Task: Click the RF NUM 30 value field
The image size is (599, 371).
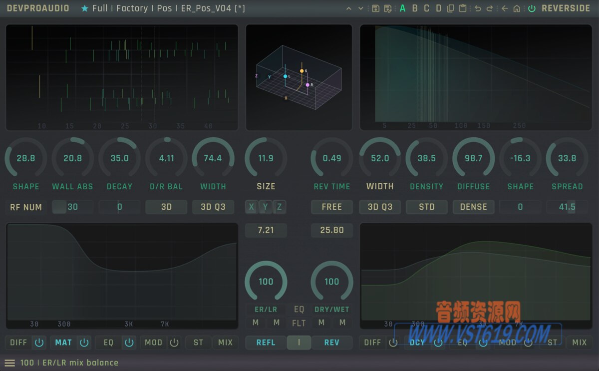Action: tap(72, 207)
